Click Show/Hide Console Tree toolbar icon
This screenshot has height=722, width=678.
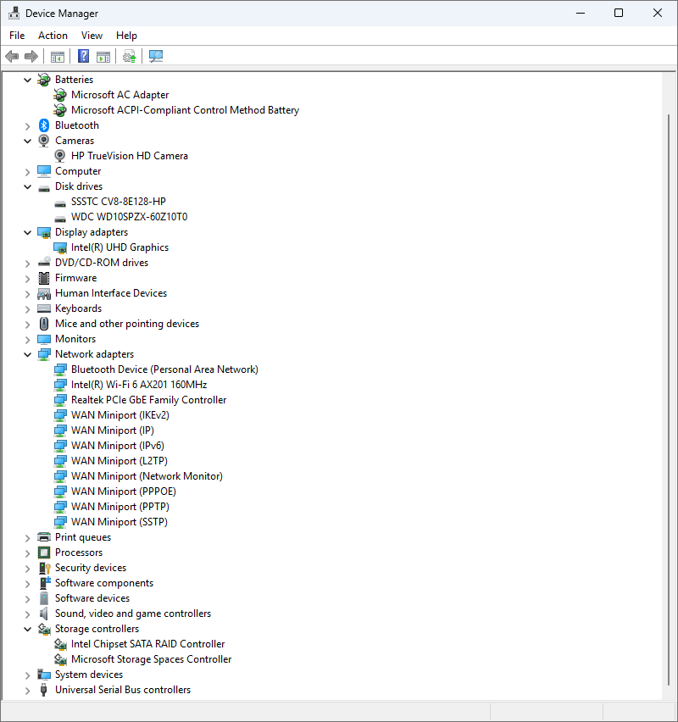[x=58, y=57]
